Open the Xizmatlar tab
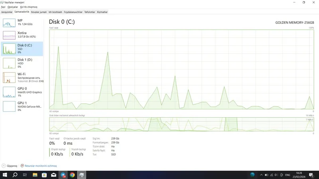The width and height of the screenshot is (319, 179). [102, 12]
